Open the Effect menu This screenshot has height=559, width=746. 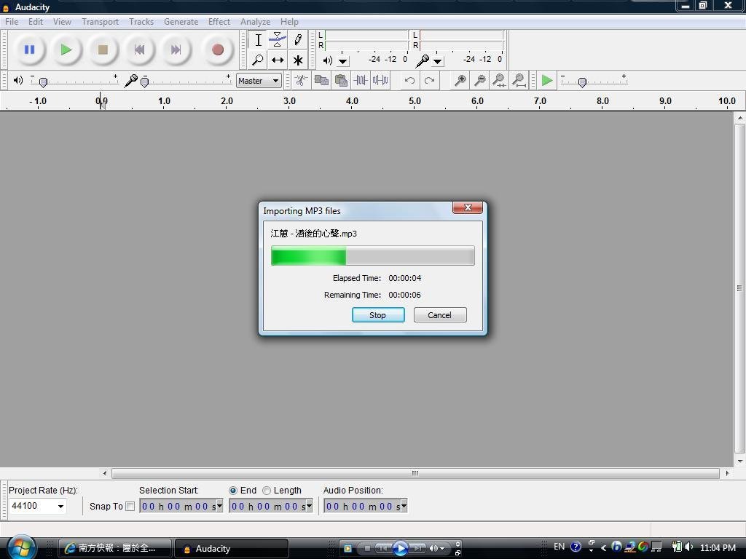coord(219,22)
